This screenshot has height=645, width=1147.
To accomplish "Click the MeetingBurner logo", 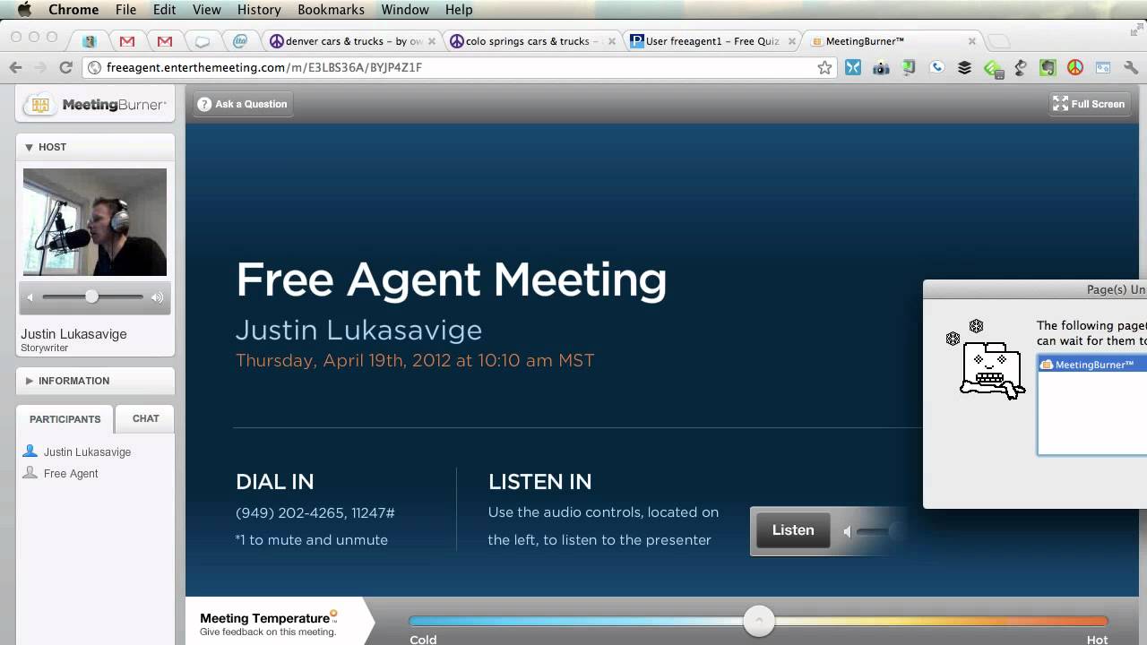I will click(95, 105).
